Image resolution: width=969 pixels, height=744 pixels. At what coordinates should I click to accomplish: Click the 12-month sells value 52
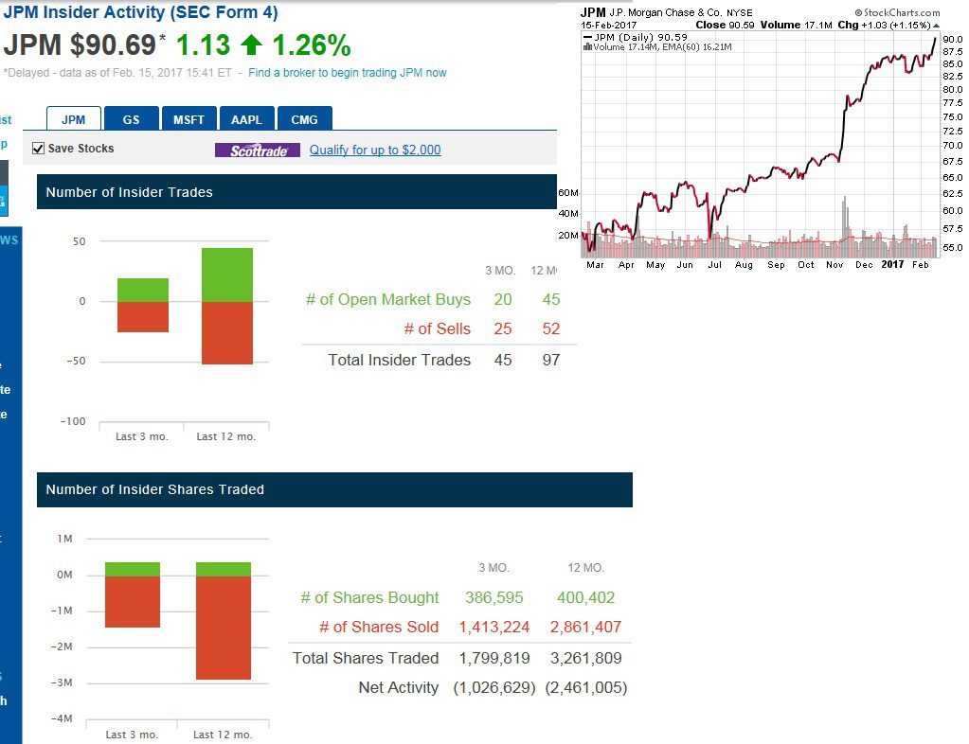click(550, 329)
